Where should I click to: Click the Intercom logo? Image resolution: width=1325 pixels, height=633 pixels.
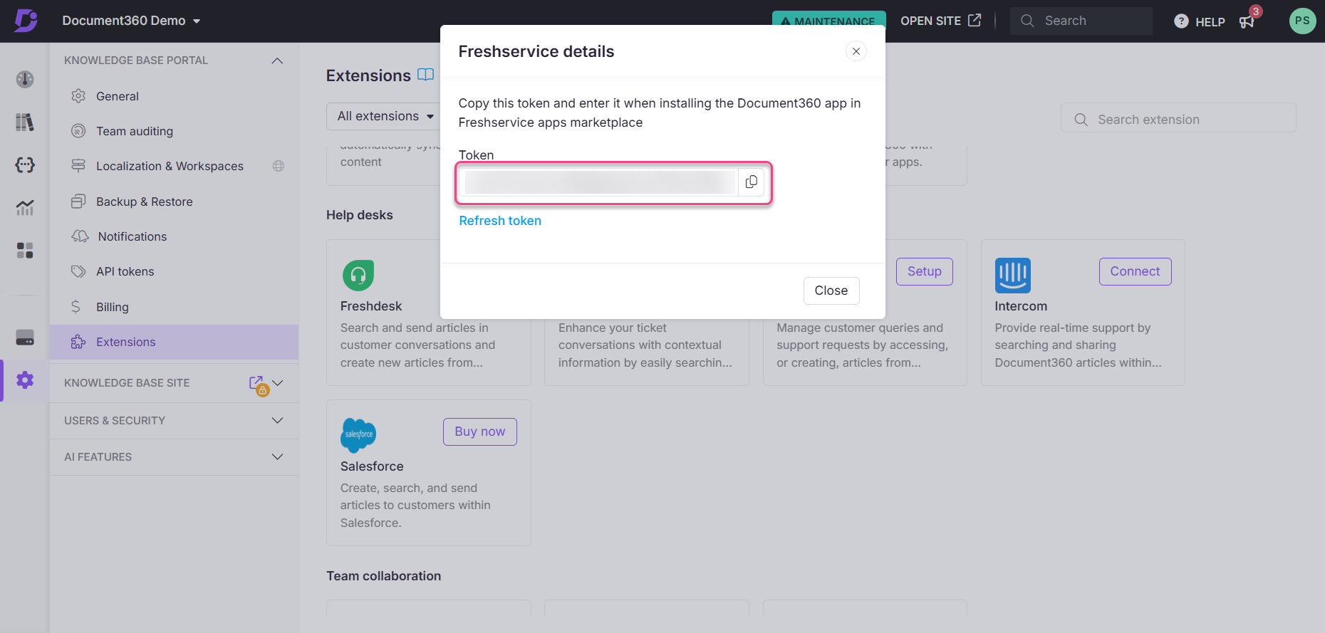(x=1013, y=275)
